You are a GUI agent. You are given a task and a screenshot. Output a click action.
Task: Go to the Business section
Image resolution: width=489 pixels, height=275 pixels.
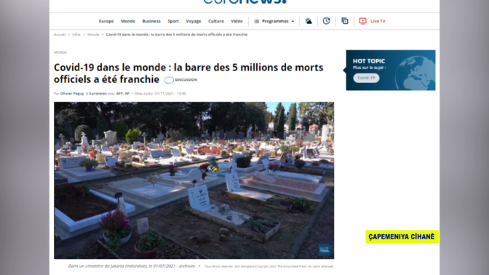pyautogui.click(x=151, y=21)
